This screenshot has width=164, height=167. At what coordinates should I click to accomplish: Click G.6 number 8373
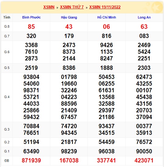(69, 52)
